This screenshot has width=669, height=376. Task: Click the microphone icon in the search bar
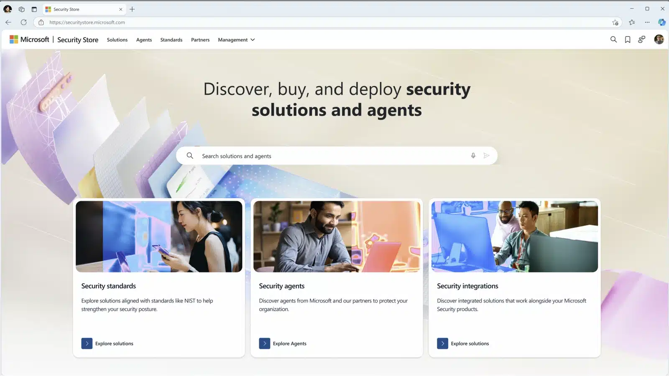pos(473,155)
